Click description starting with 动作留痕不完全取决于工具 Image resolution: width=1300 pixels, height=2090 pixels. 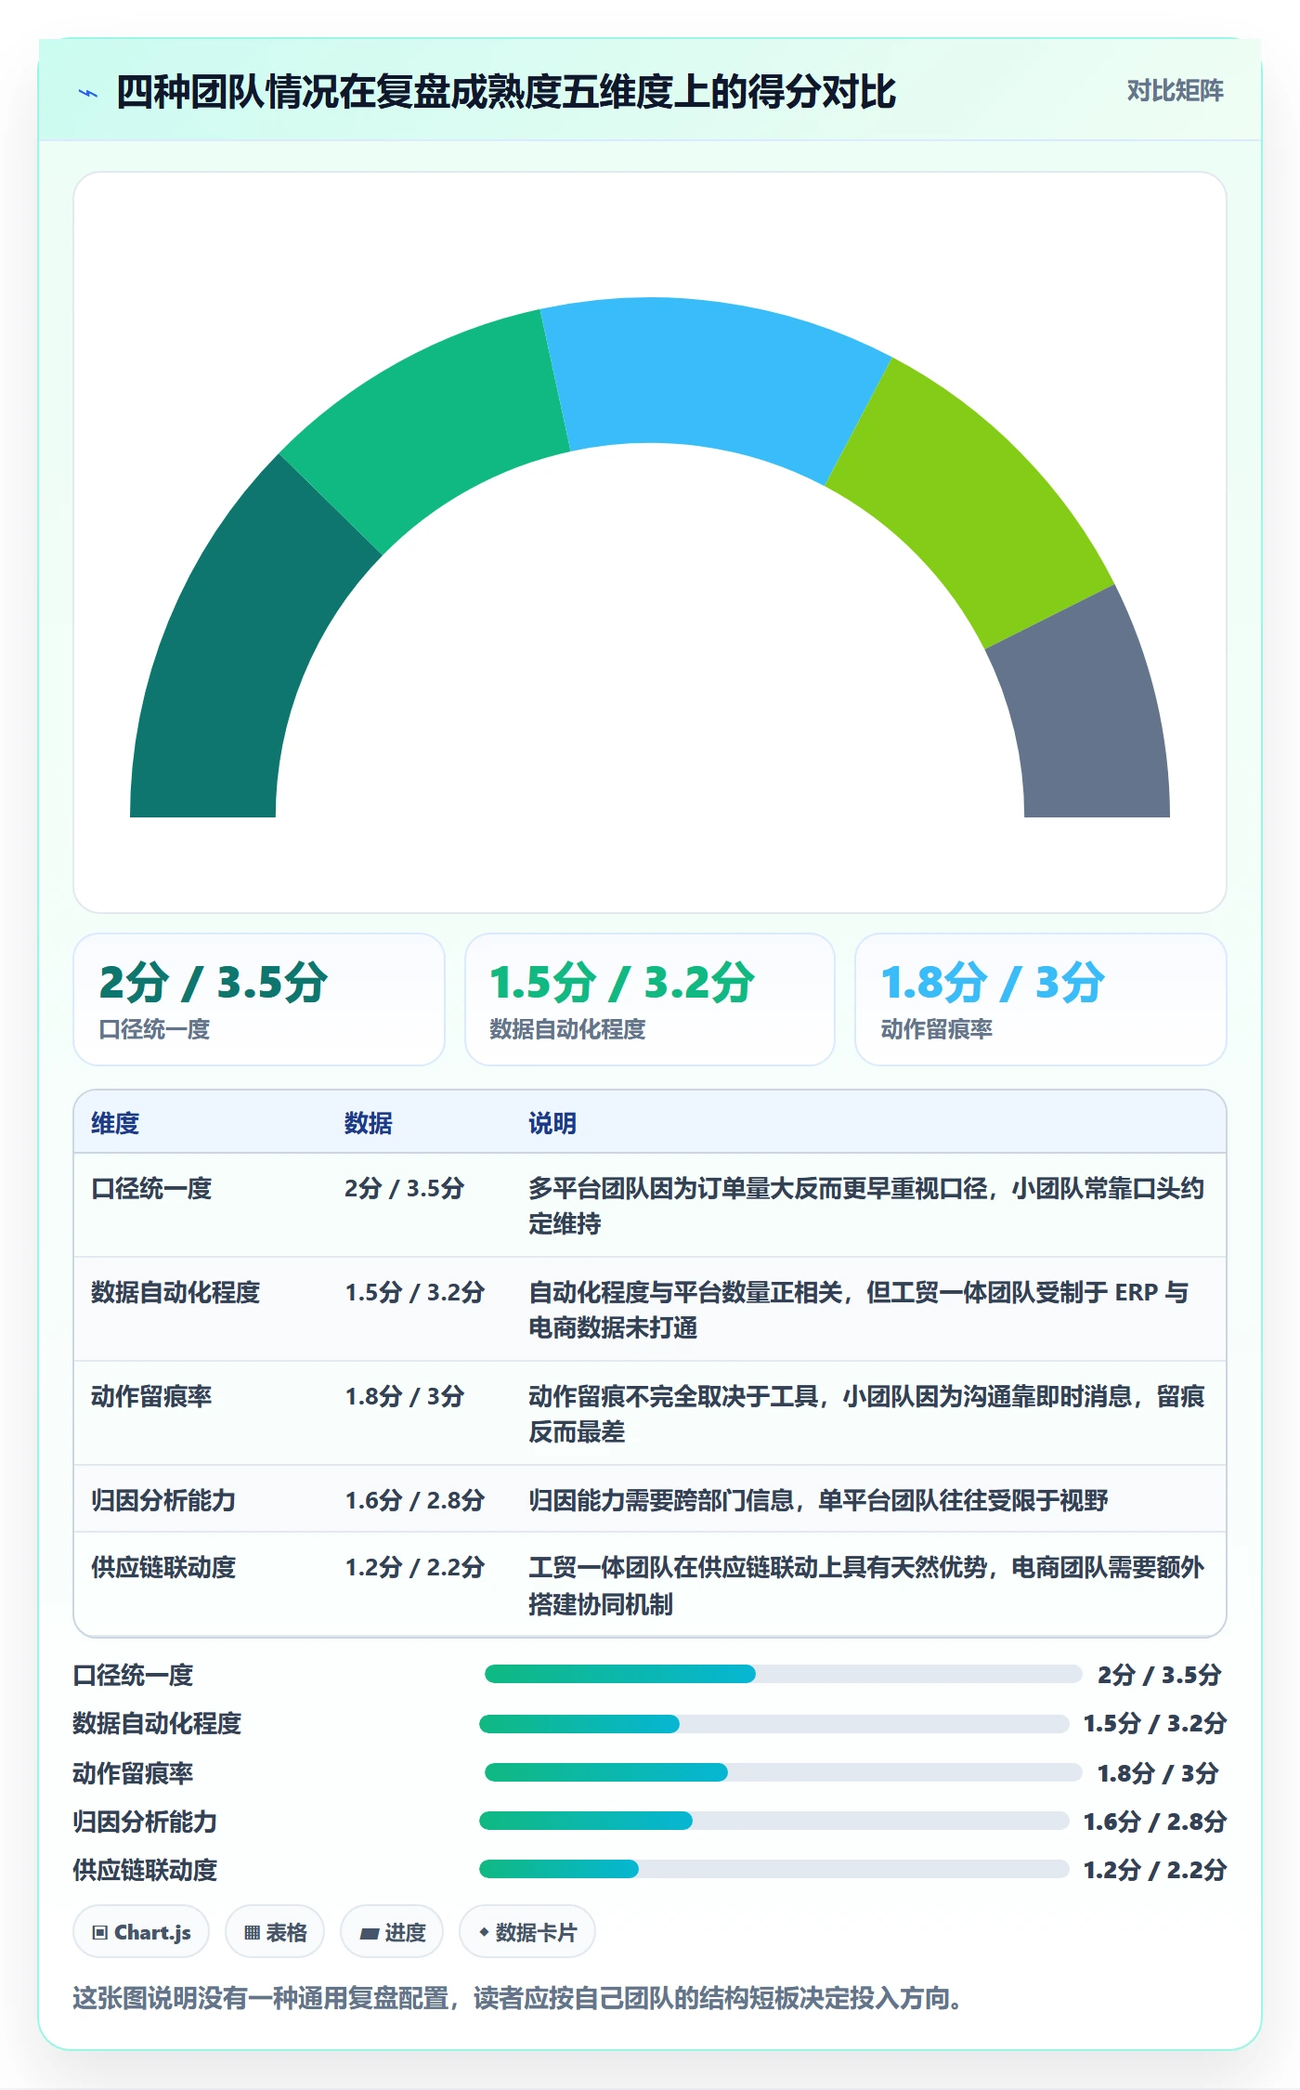coord(866,1414)
